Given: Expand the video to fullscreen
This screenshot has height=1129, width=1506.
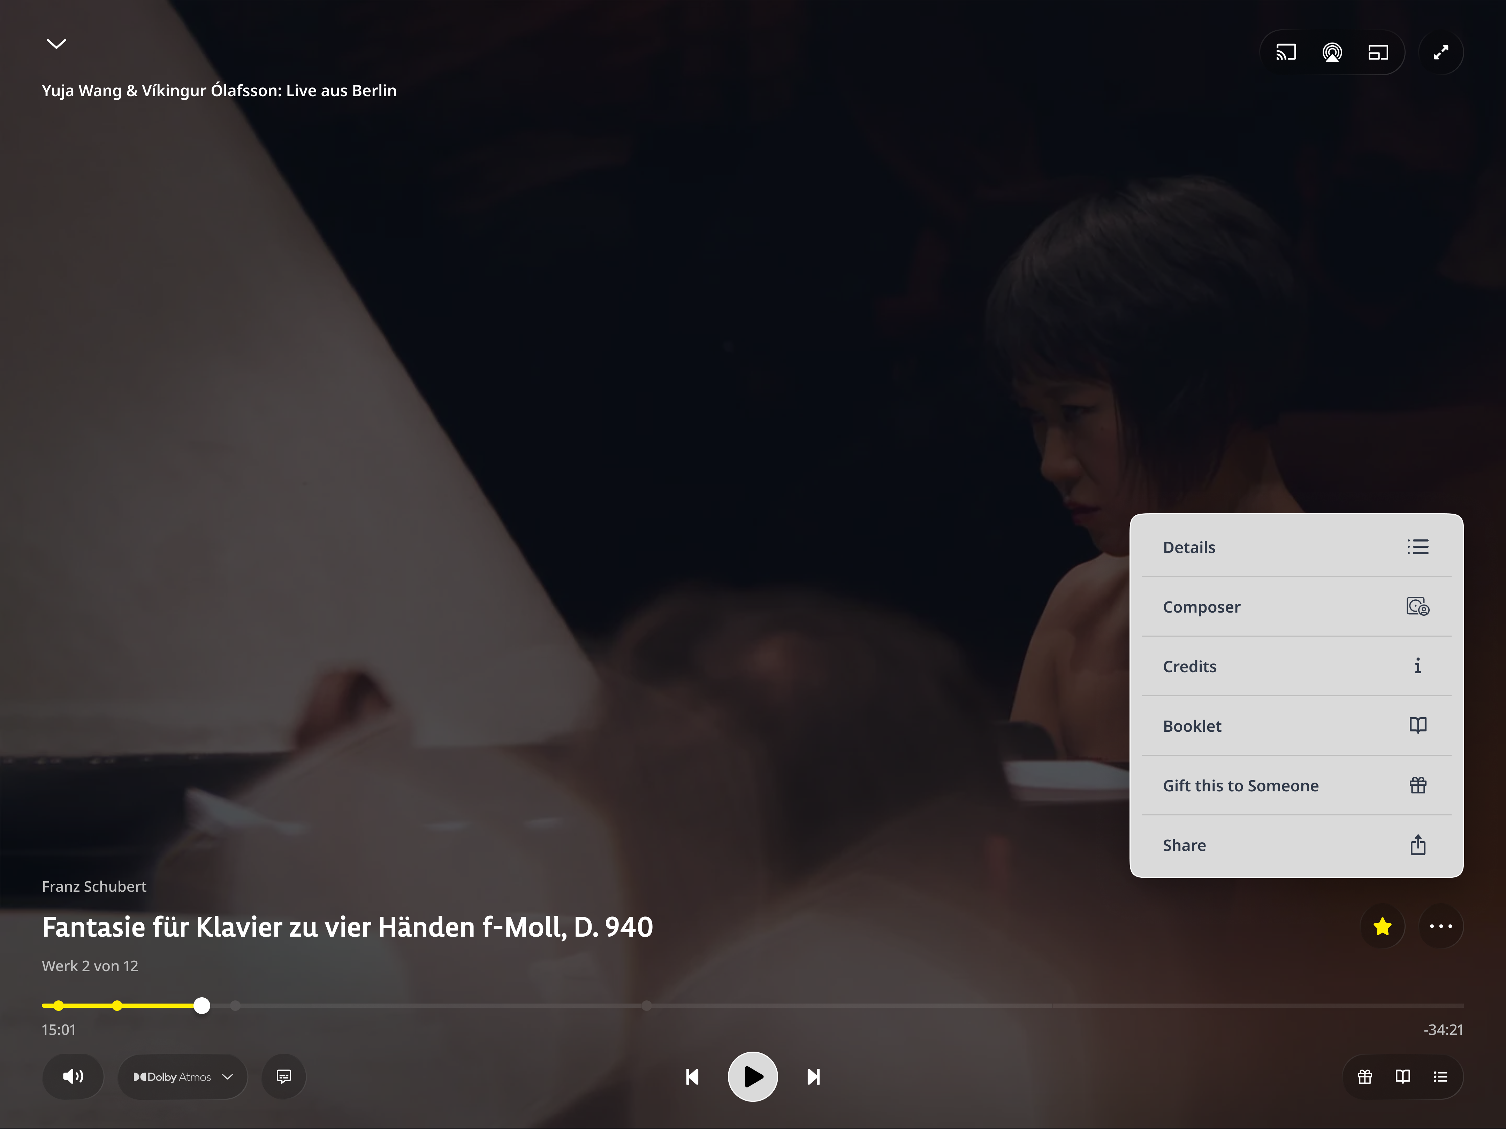Looking at the screenshot, I should (x=1441, y=52).
